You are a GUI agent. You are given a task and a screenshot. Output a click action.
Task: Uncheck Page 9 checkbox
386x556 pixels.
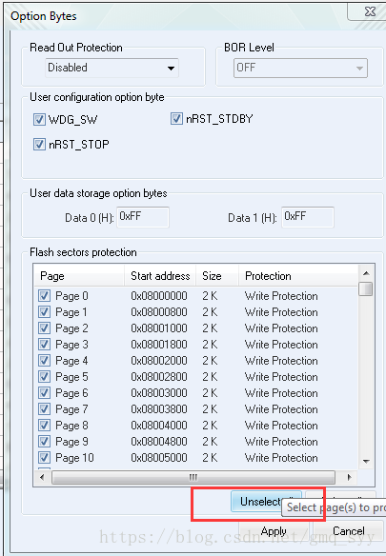[x=44, y=442]
